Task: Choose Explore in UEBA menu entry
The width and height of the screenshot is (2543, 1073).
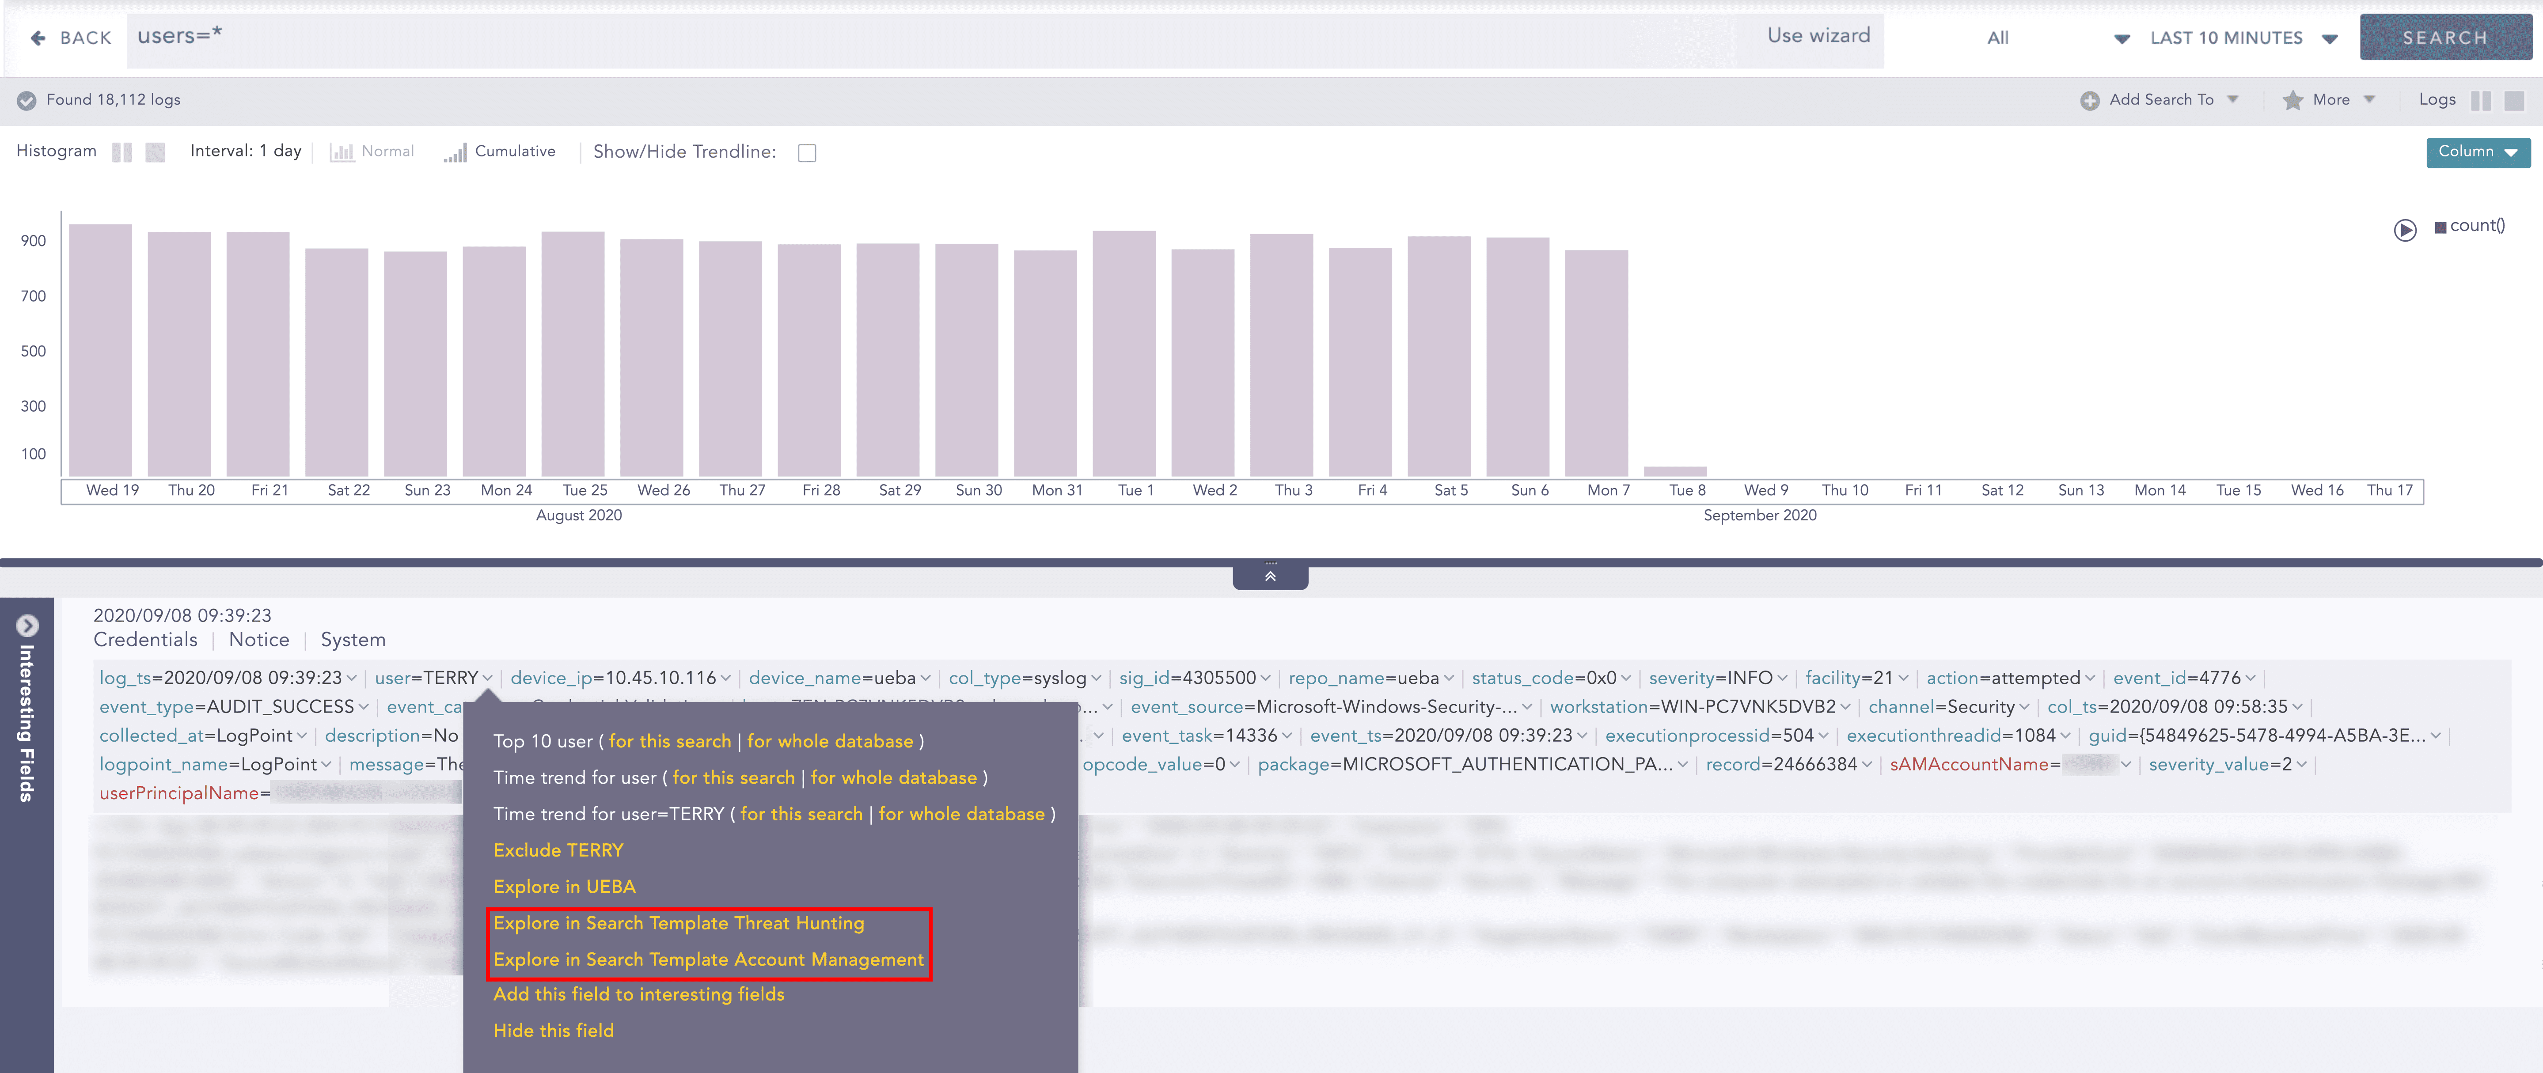Action: tap(564, 887)
